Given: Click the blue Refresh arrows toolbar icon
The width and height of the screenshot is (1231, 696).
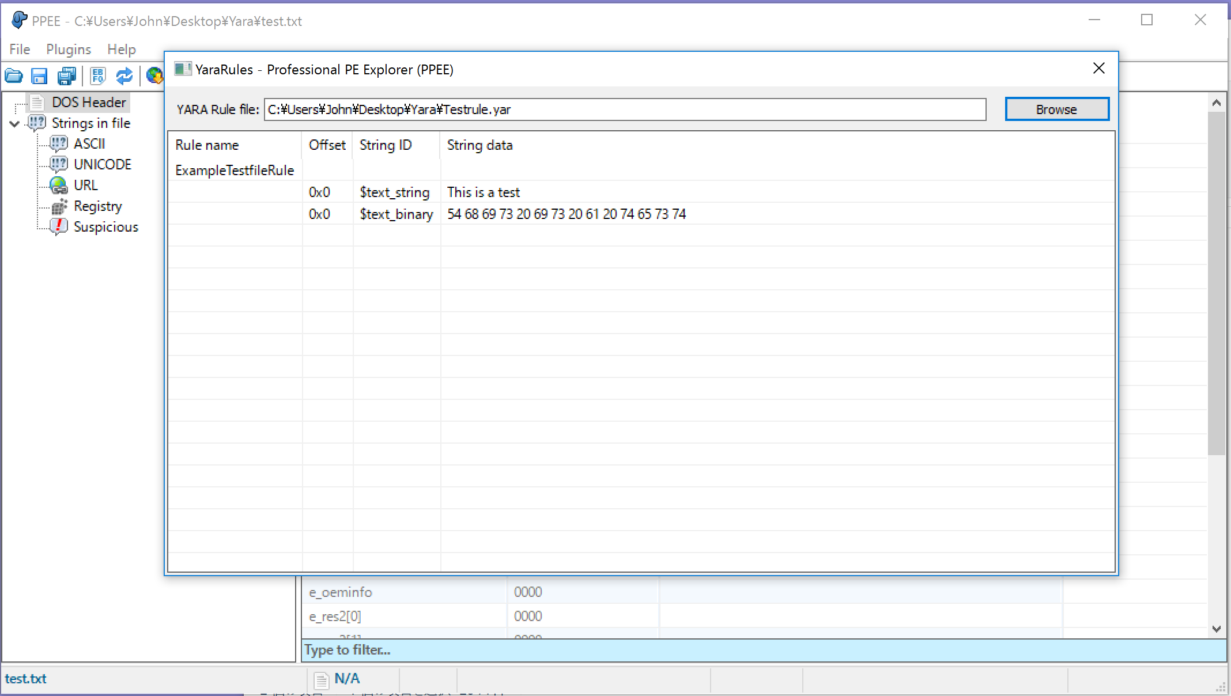Looking at the screenshot, I should click(x=124, y=75).
